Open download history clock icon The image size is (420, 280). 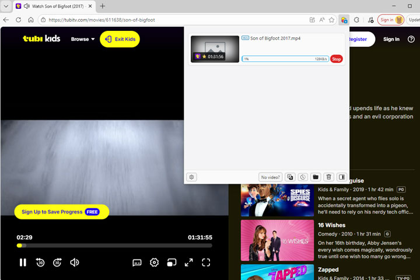(x=303, y=177)
